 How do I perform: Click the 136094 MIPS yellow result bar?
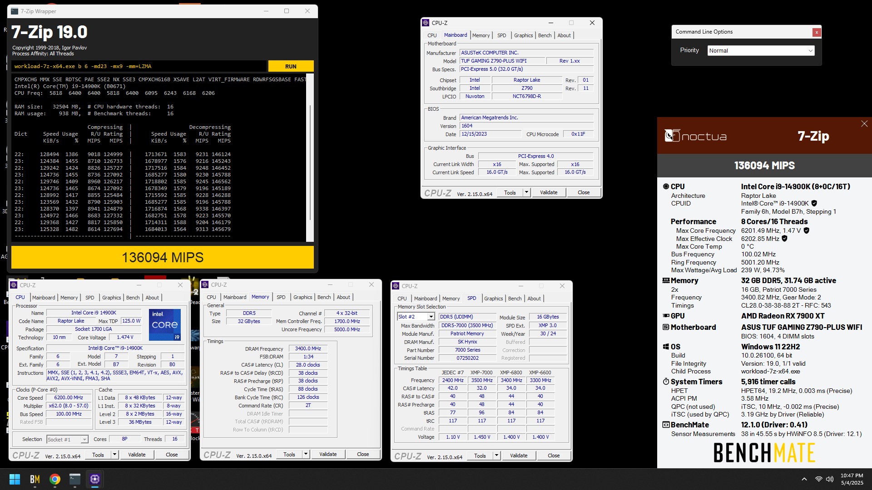pos(162,257)
